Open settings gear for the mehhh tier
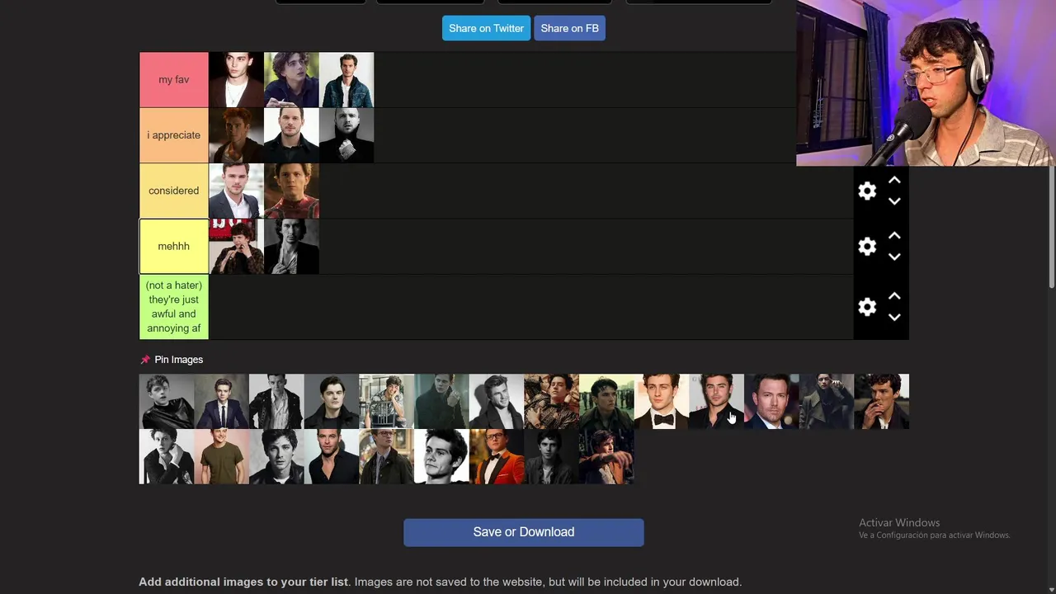This screenshot has width=1056, height=594. (x=866, y=246)
